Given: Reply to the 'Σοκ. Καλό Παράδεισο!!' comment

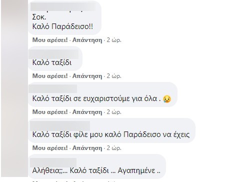Looking at the screenshot, I should (87, 40).
